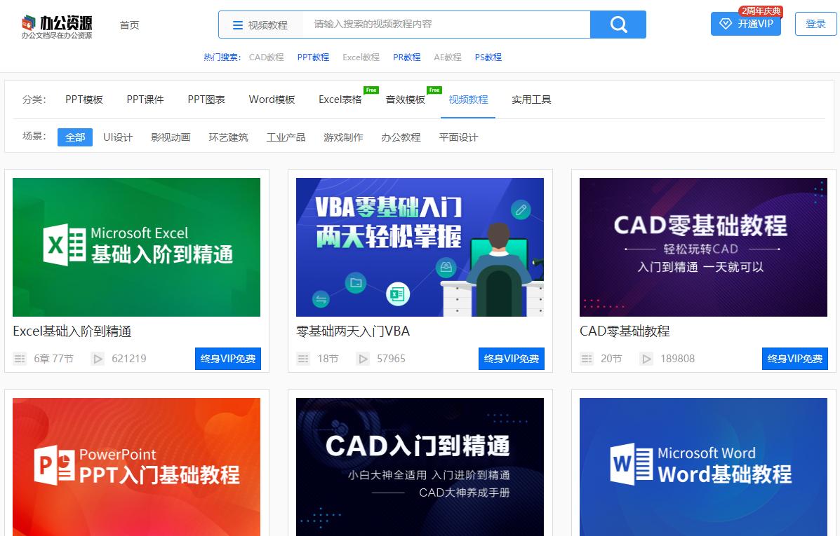This screenshot has width=840, height=536.
Task: Click the blue search magnifier icon
Action: [617, 24]
